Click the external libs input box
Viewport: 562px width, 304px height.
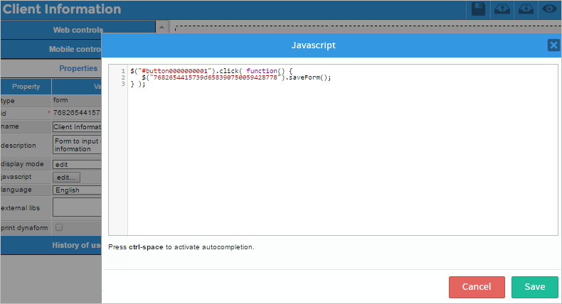(x=77, y=207)
